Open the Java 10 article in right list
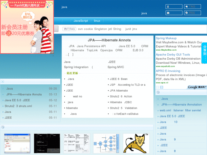 click(x=169, y=122)
